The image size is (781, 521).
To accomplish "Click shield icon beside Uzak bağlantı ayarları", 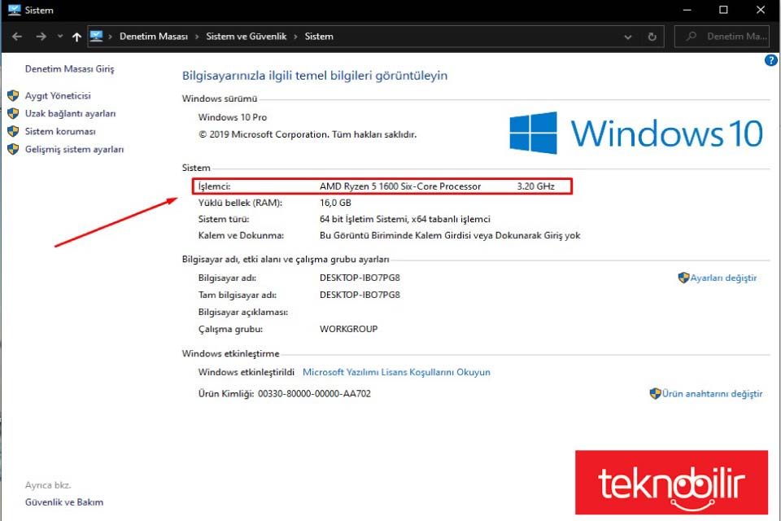I will coord(14,114).
